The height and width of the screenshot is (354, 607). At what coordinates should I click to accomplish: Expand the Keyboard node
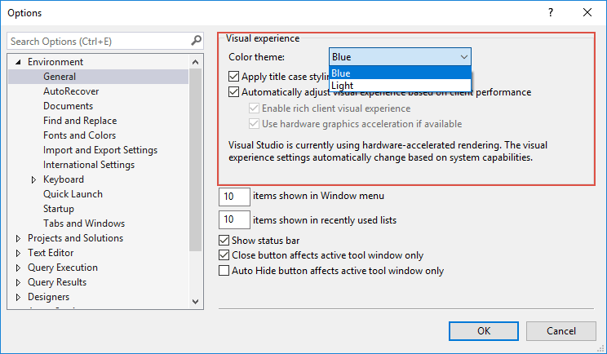point(33,179)
